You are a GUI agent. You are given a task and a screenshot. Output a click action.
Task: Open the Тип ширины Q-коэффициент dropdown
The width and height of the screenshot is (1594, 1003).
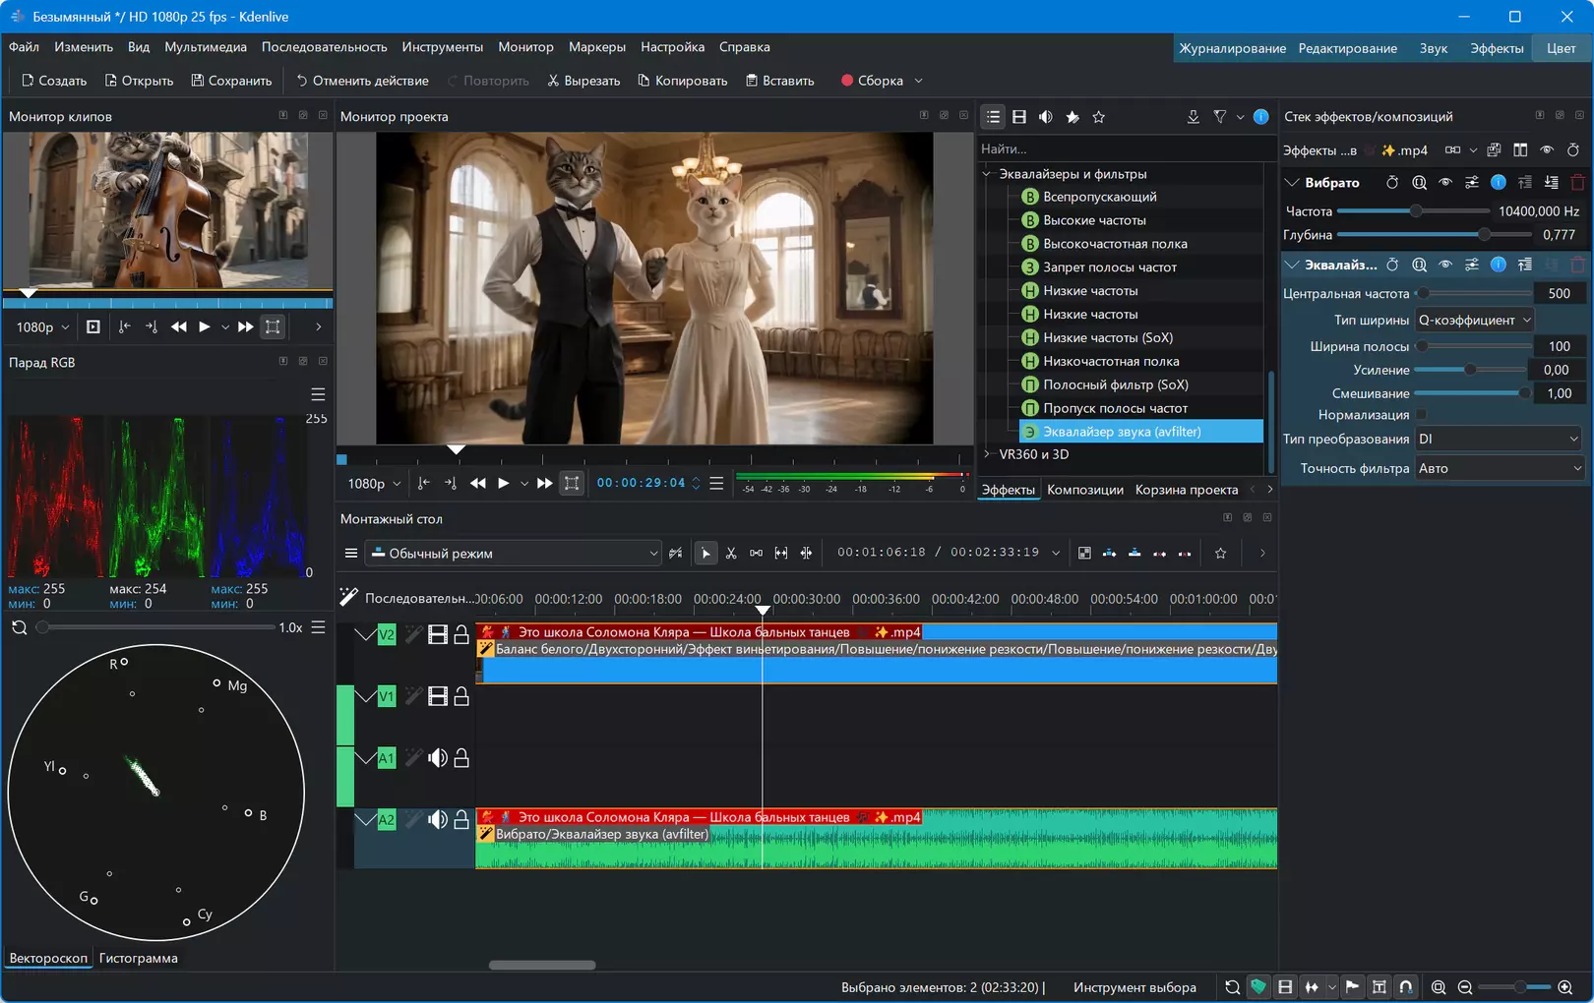point(1474,320)
